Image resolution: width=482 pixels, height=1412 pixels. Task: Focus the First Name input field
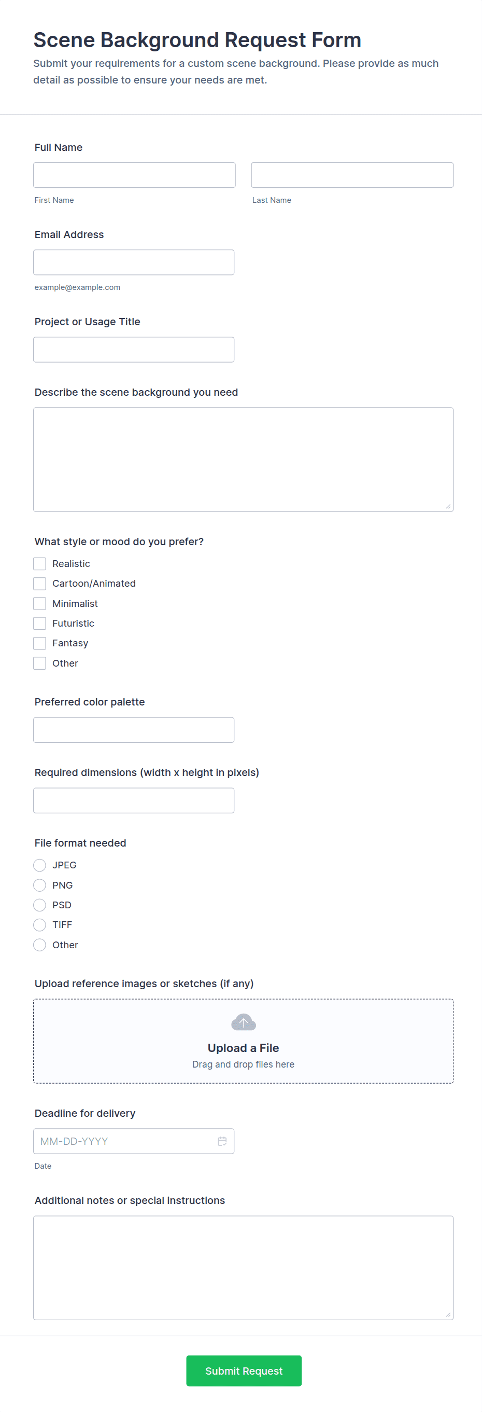(134, 175)
